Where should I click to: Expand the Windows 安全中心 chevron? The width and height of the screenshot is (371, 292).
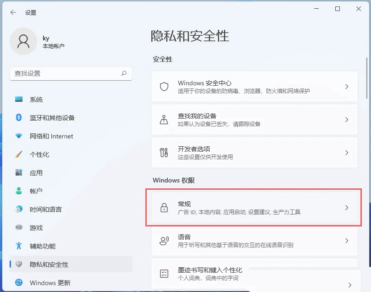(x=347, y=87)
